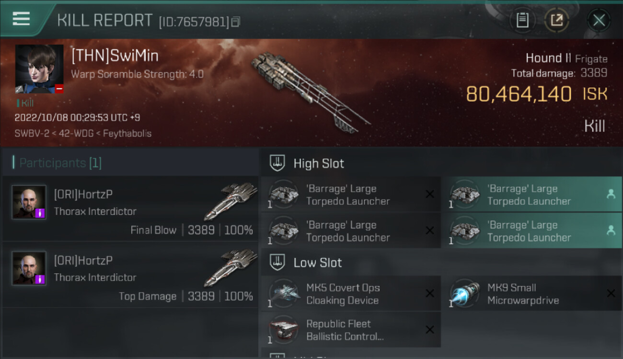Screen dimensions: 623x359
Task: Click the High Slot section icon
Action: 277,163
